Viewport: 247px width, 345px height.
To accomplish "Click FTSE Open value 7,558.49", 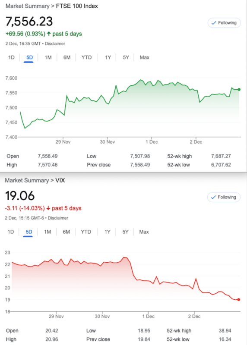I will pos(47,156).
